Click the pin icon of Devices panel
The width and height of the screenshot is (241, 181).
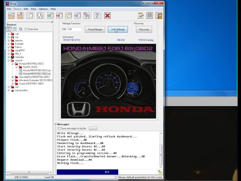coord(52,22)
